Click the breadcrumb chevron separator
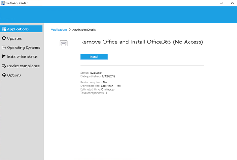The height and width of the screenshot is (160, 237). click(x=70, y=29)
